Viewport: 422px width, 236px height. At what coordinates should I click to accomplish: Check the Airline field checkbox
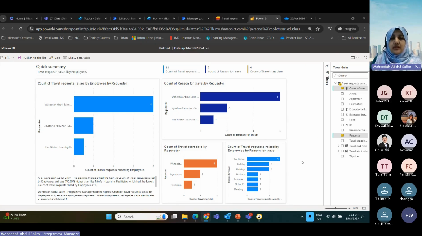342,94
